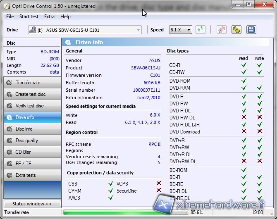Open the Transfer rate test panel
Image resolution: width=277 pixels, height=219 pixels.
[x=32, y=83]
